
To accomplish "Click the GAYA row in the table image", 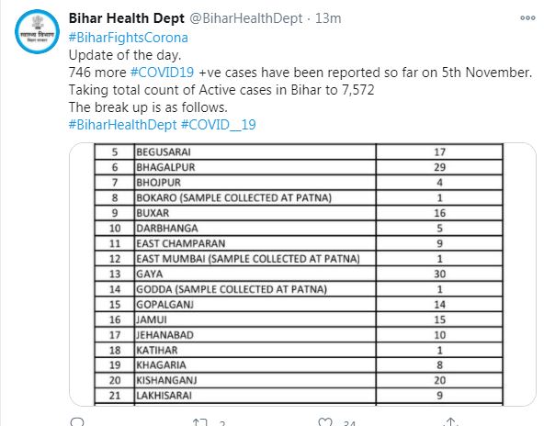I will (x=299, y=274).
